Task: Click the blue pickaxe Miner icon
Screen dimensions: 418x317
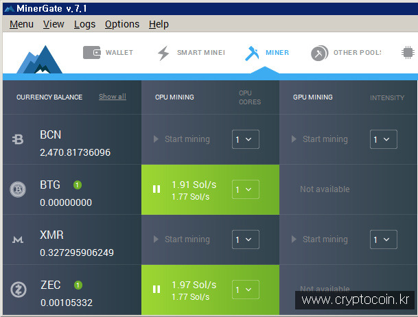Action: click(x=252, y=53)
